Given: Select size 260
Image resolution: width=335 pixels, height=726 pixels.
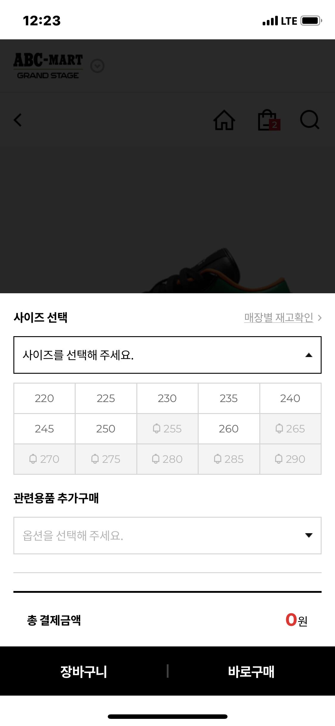Looking at the screenshot, I should coord(229,429).
